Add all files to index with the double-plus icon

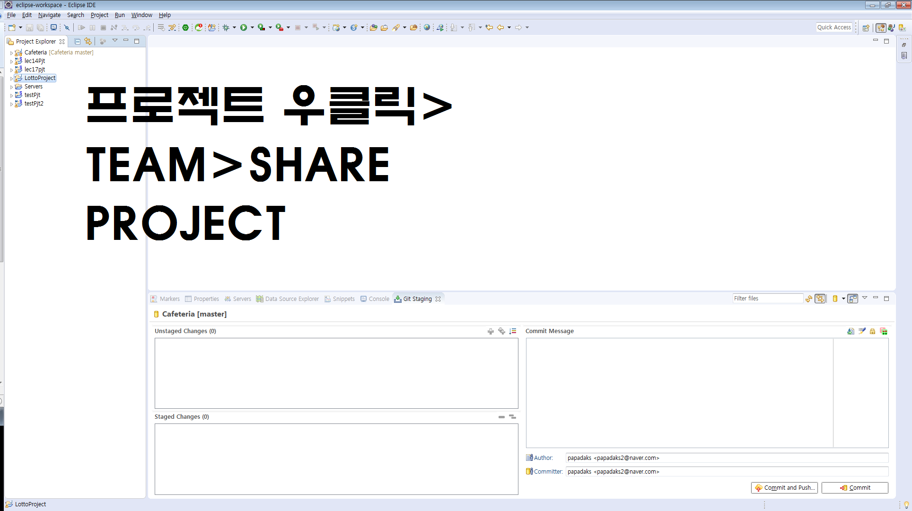[501, 331]
